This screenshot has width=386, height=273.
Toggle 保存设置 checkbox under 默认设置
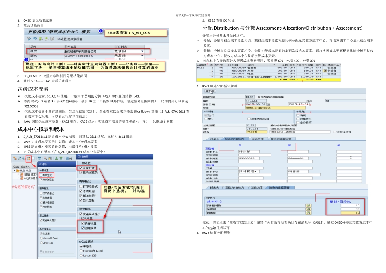83,223
